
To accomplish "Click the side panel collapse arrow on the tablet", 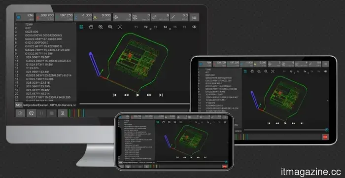I will [328, 101].
